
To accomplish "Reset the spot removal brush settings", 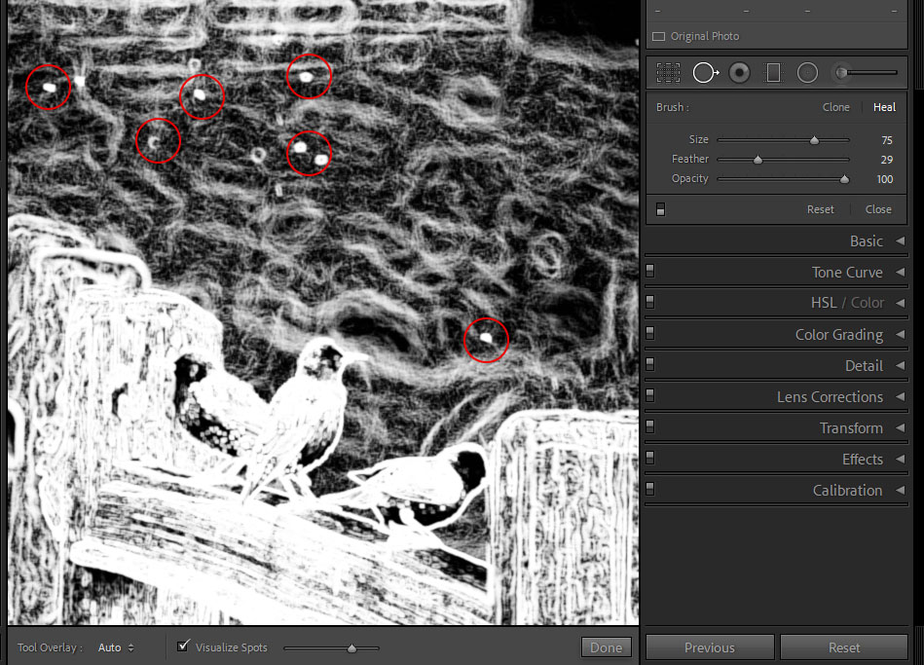I will click(x=820, y=209).
